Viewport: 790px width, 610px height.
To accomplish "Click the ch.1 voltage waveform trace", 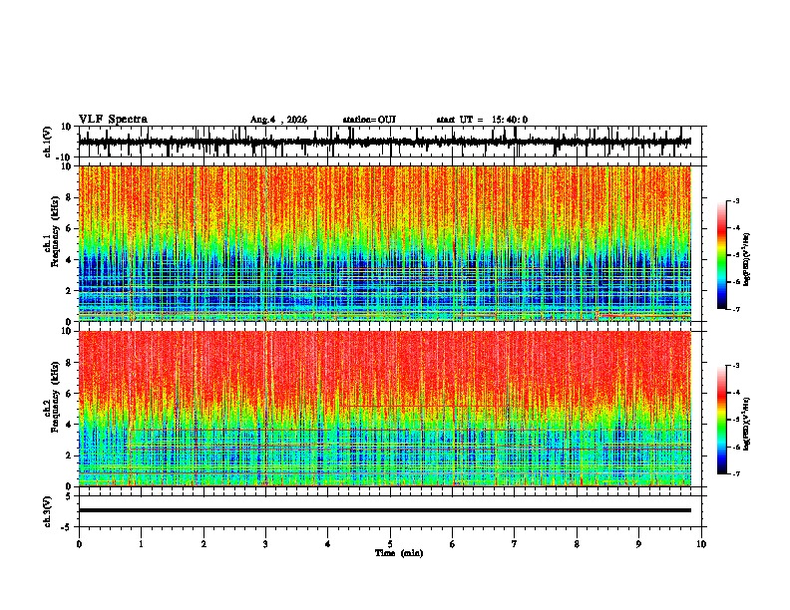I will click(x=384, y=142).
